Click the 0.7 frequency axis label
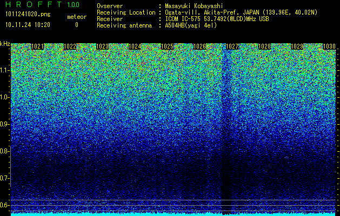Image resolution: width=340 pixels, height=216 pixels. pyautogui.click(x=4, y=178)
